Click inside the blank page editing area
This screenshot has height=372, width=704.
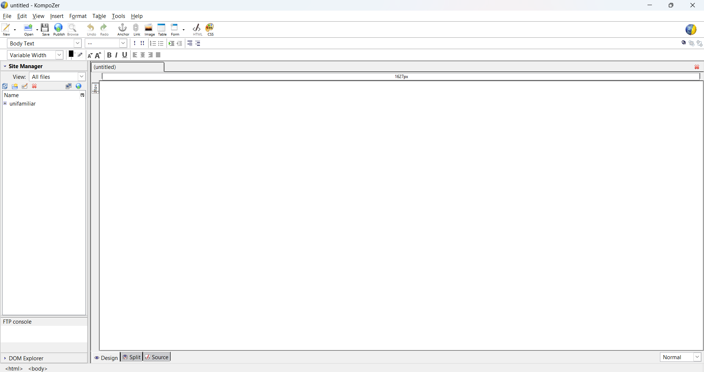pos(401,216)
